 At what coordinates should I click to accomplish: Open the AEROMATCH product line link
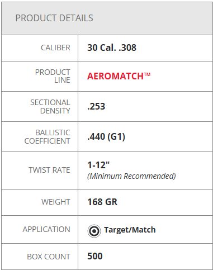click(119, 76)
